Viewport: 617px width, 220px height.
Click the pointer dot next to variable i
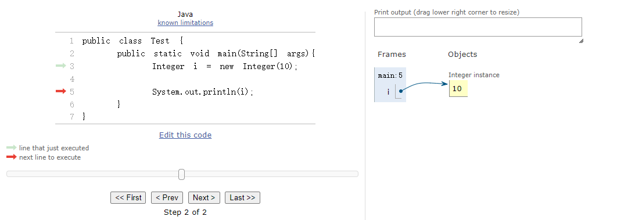click(400, 91)
